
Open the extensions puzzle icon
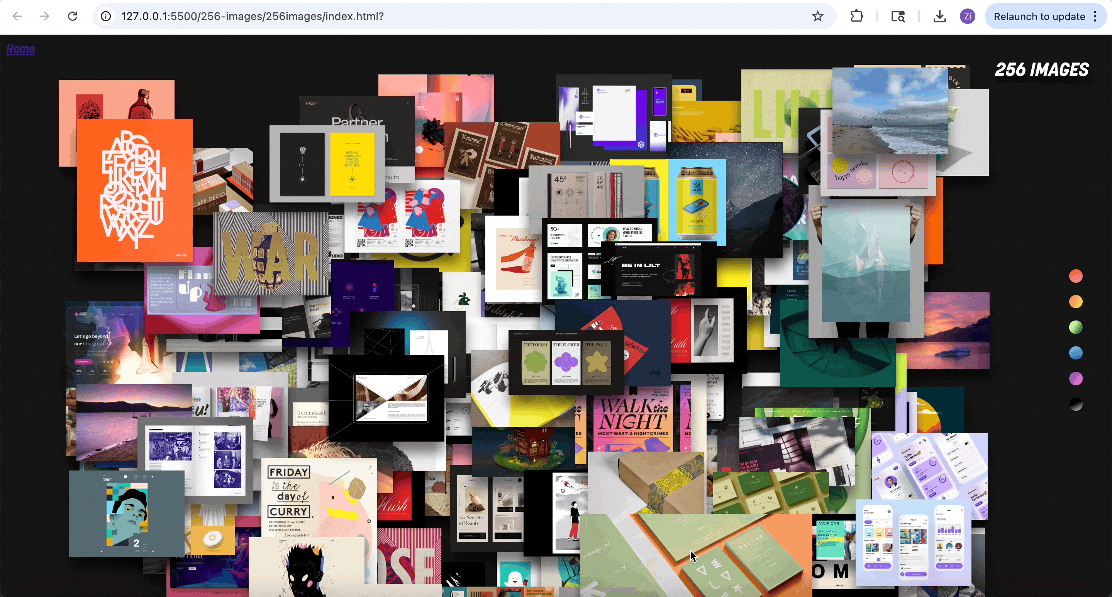tap(856, 16)
